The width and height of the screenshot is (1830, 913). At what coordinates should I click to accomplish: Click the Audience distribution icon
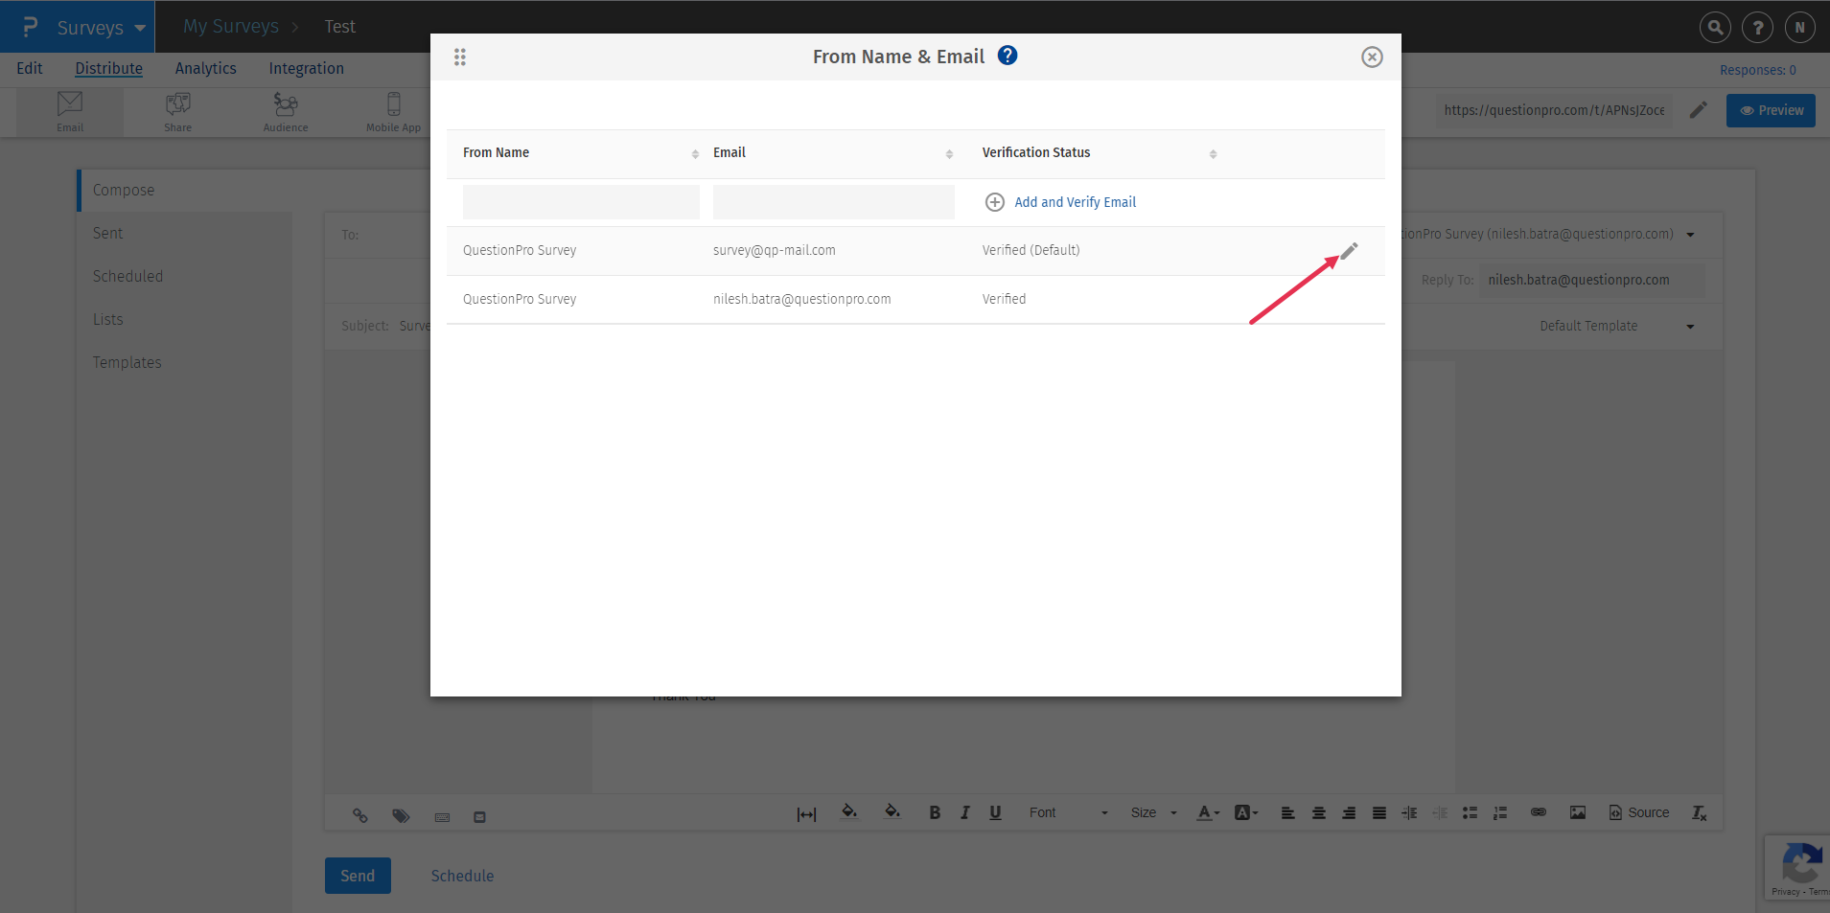pos(284,110)
